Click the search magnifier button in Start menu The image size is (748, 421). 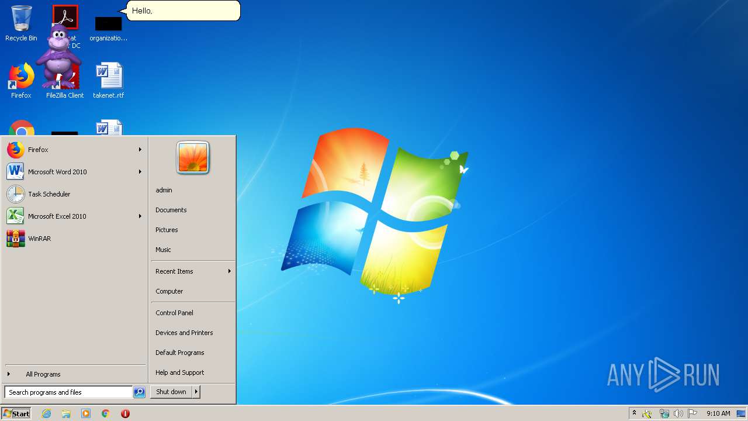(x=139, y=392)
